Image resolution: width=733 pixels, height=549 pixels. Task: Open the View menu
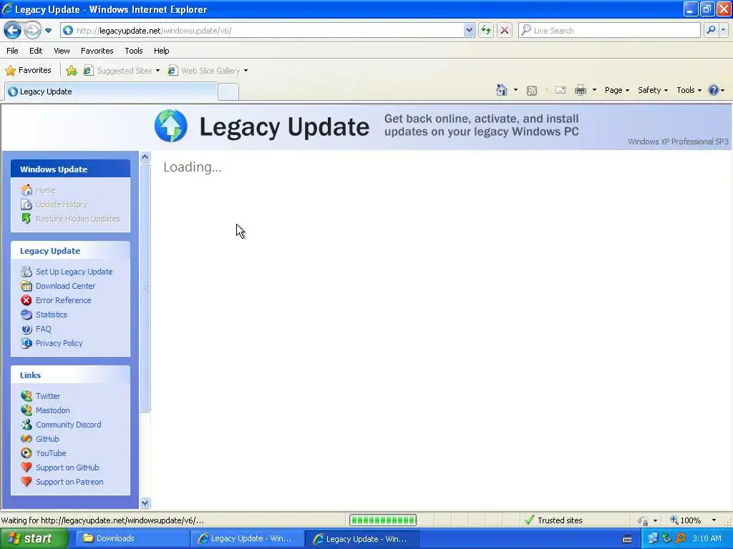62,51
